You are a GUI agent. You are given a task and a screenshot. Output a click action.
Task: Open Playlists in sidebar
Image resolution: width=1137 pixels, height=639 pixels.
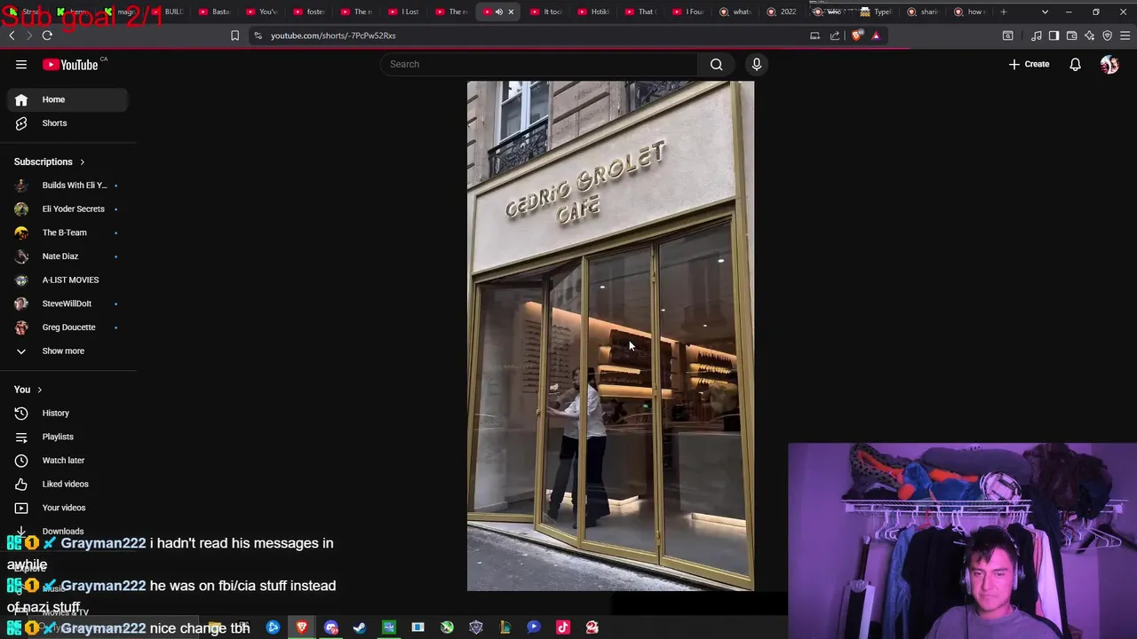coord(68,437)
